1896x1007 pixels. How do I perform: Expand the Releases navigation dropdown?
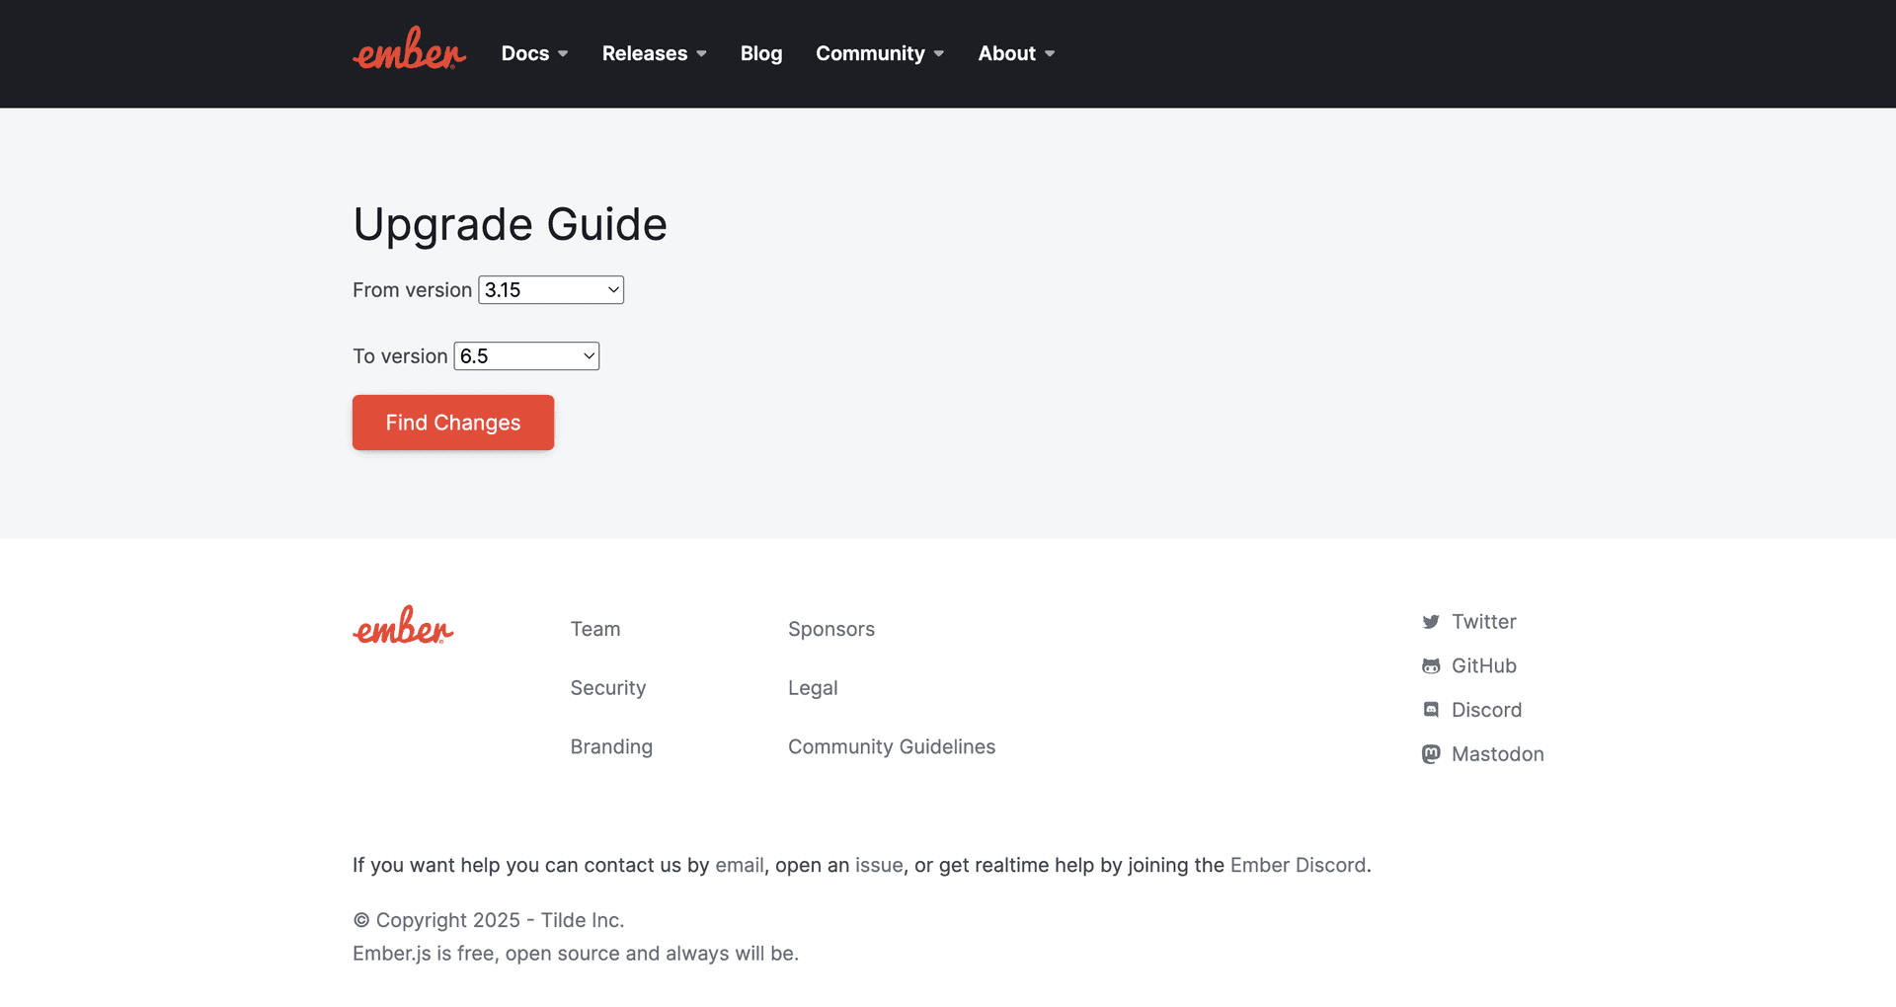click(x=653, y=53)
